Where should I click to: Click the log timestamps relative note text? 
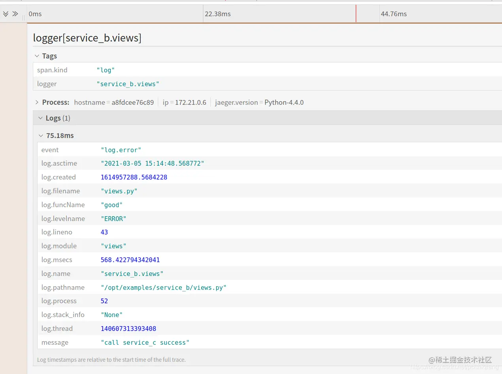[x=111, y=360]
